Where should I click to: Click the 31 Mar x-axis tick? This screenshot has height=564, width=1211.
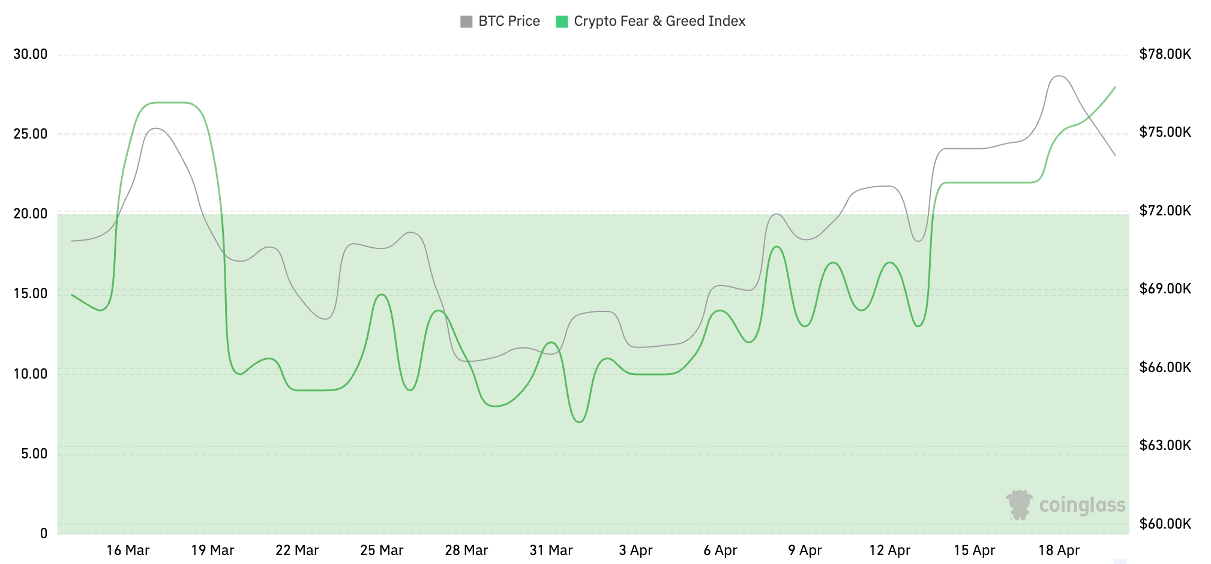(x=551, y=550)
